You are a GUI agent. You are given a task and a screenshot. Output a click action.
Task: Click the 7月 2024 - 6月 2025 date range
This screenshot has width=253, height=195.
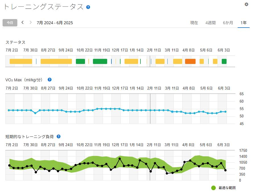(x=55, y=23)
